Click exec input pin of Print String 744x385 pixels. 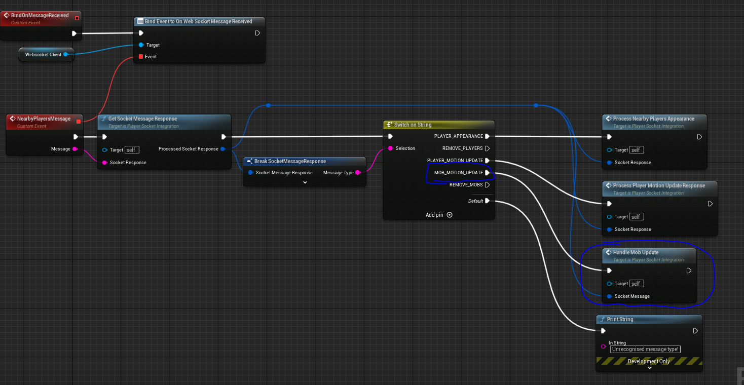603,331
